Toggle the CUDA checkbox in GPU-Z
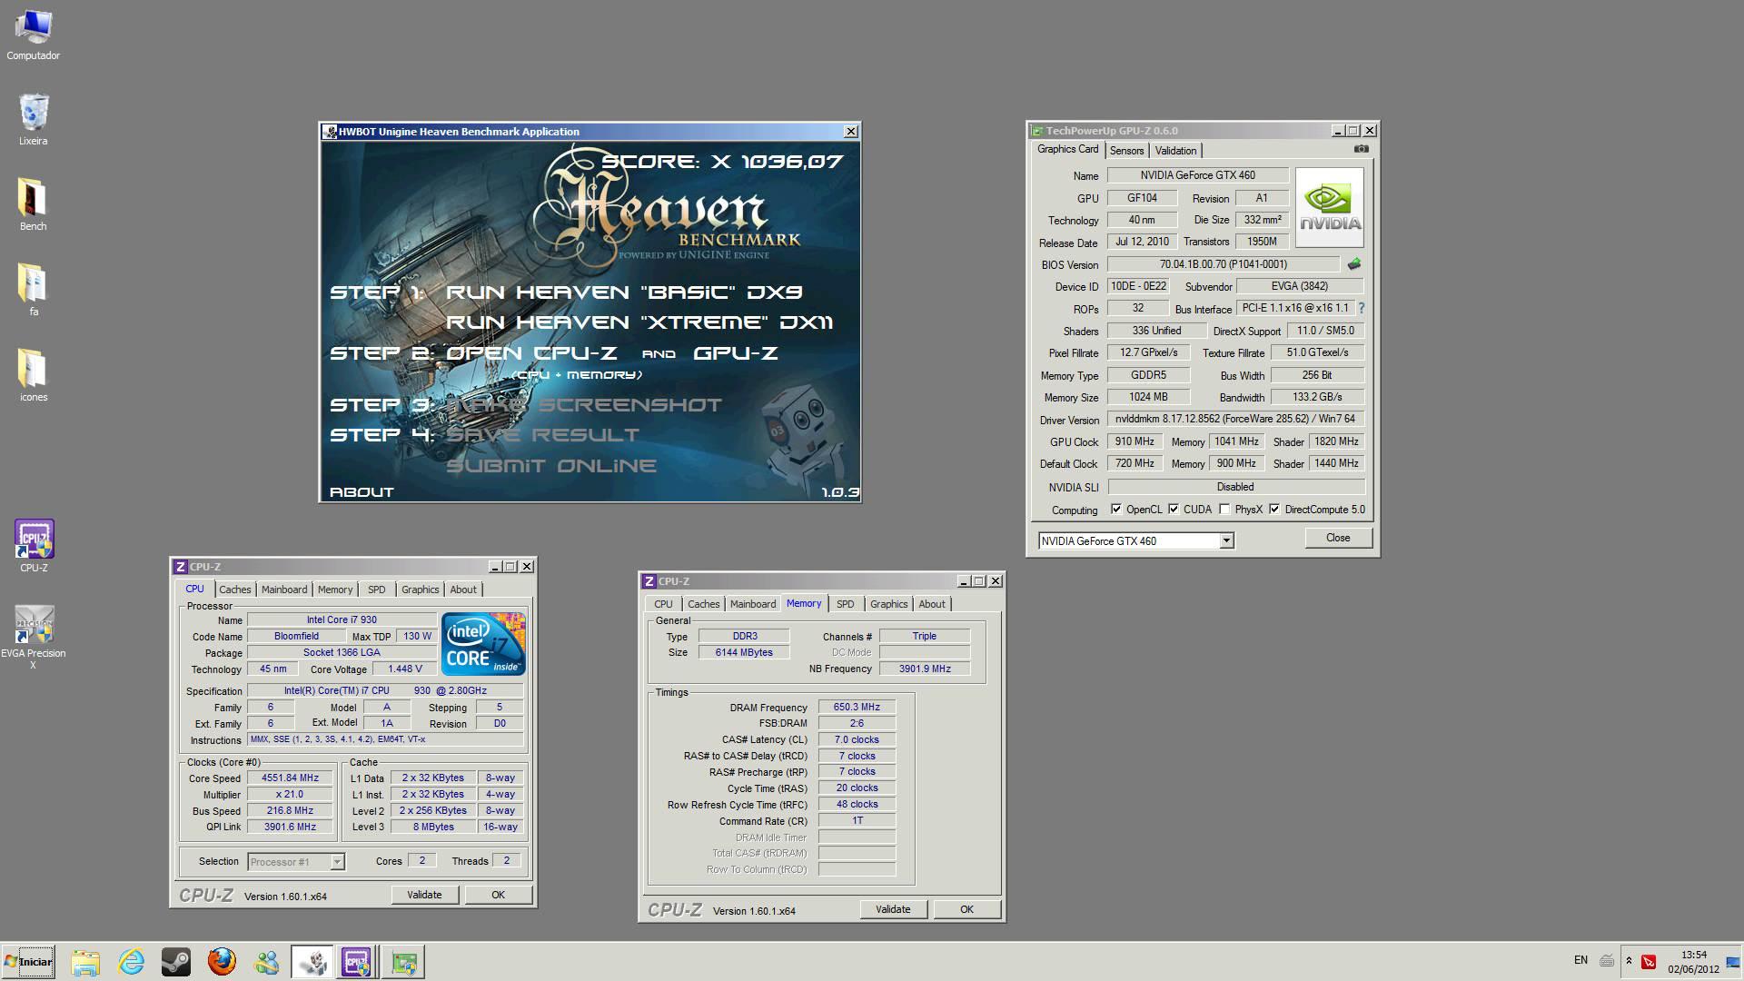The image size is (1744, 981). pos(1174,510)
